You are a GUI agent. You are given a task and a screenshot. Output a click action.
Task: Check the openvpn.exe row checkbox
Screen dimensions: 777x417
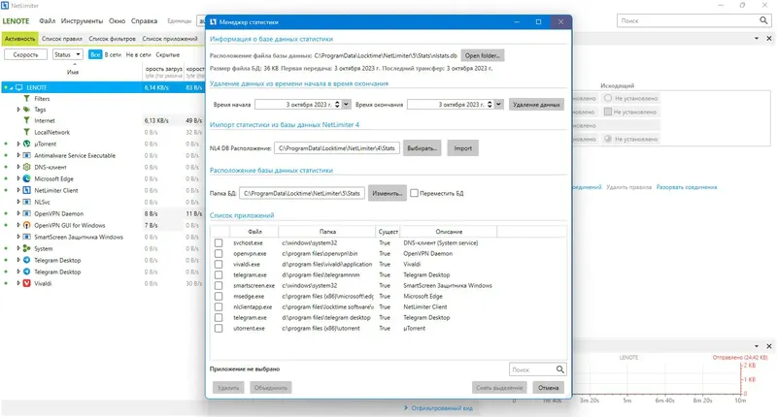click(x=219, y=253)
